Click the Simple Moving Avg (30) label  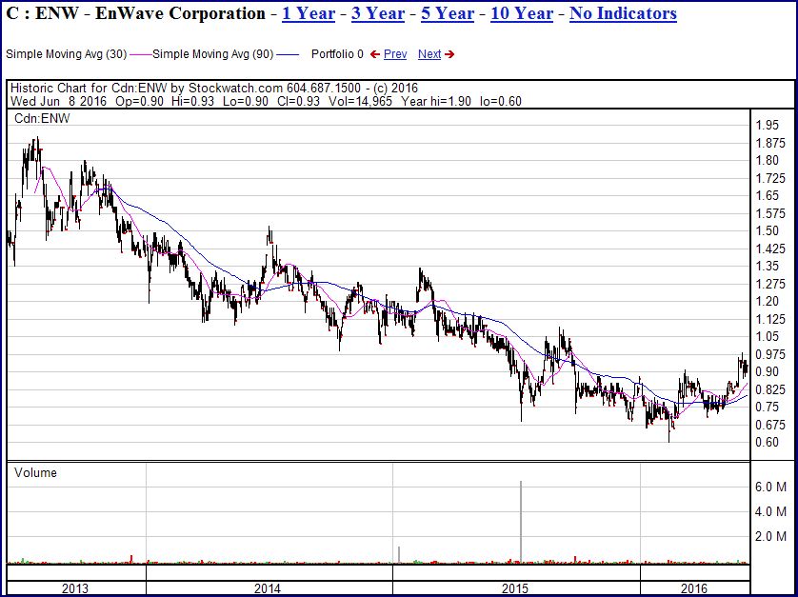click(66, 54)
